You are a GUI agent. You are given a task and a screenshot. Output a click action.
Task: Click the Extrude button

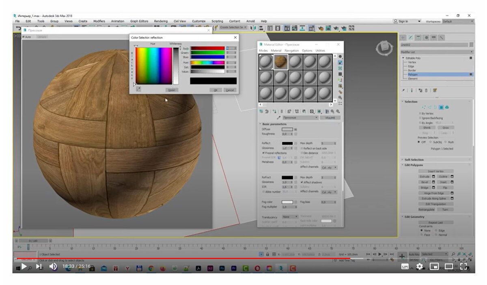(x=425, y=177)
